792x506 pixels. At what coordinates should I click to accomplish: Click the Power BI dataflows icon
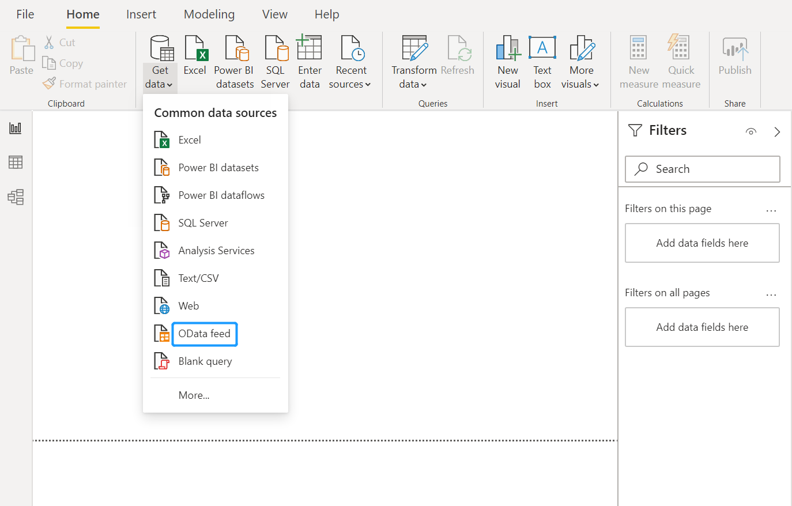tap(161, 195)
